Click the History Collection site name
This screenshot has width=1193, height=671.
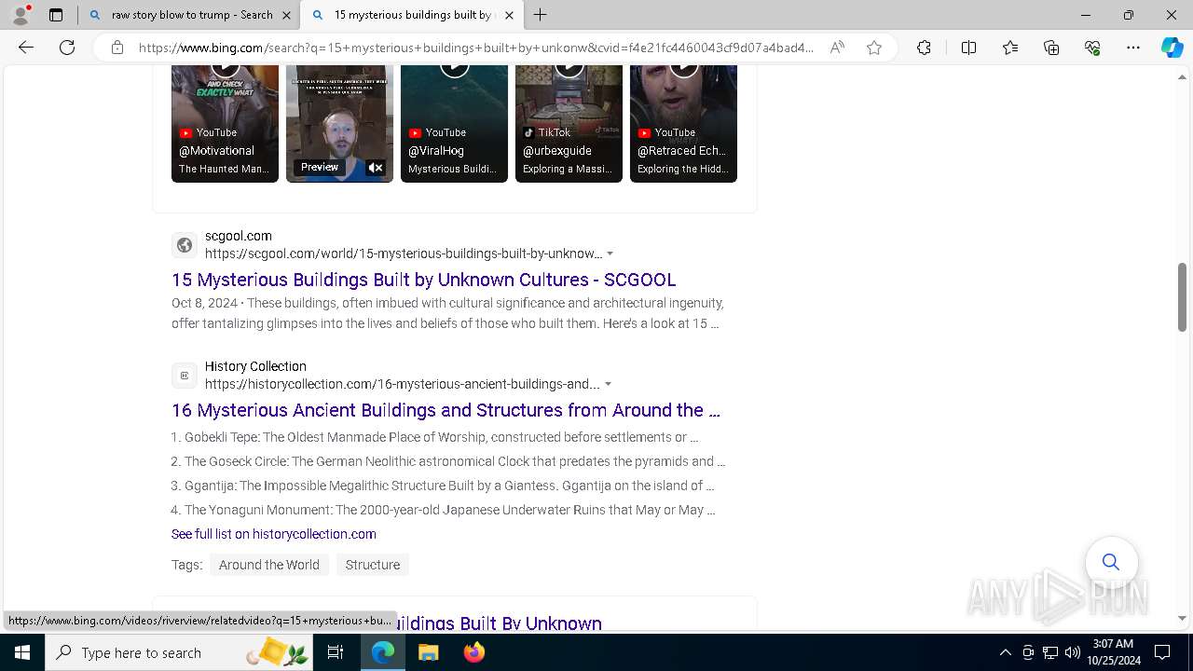255,366
